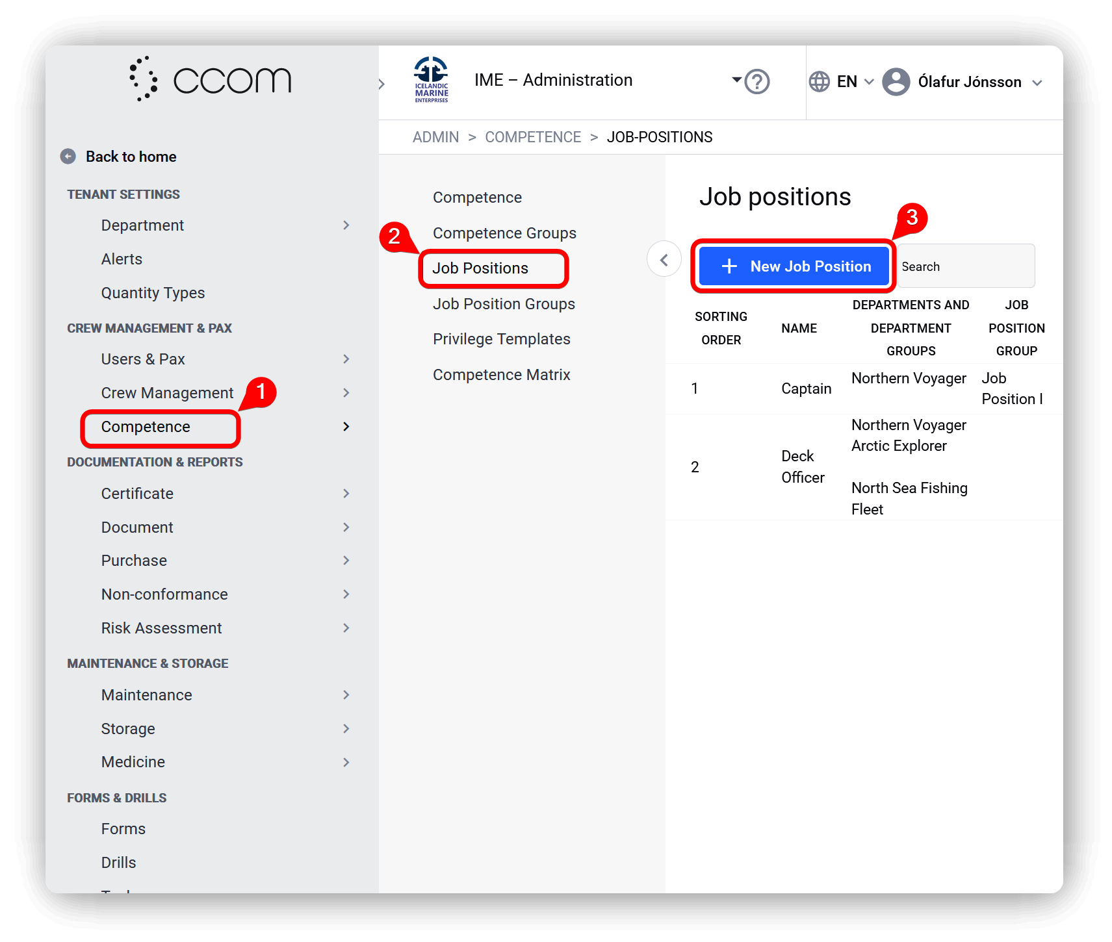Click the Back to home arrow icon

pos(68,157)
